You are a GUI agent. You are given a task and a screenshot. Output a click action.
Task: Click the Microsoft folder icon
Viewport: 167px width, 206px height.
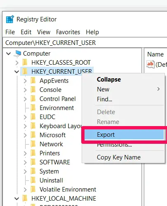coord(33,135)
